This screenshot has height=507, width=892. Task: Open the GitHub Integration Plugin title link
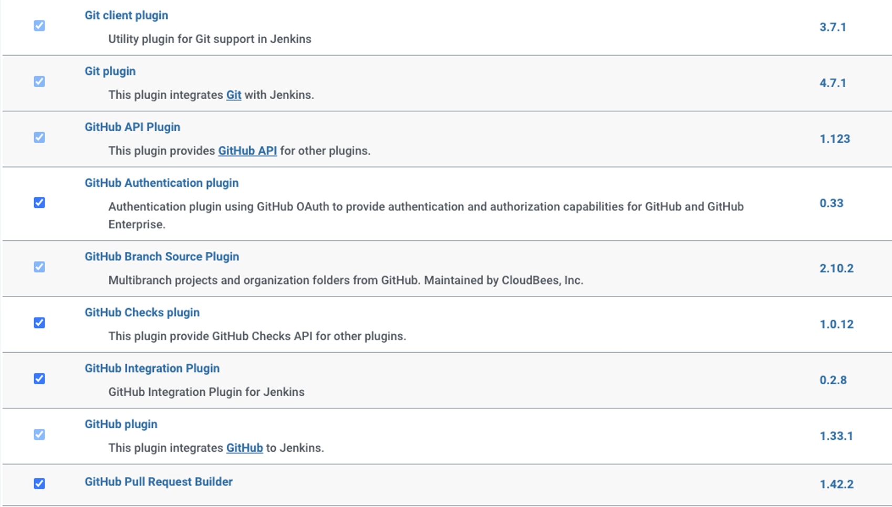(152, 368)
